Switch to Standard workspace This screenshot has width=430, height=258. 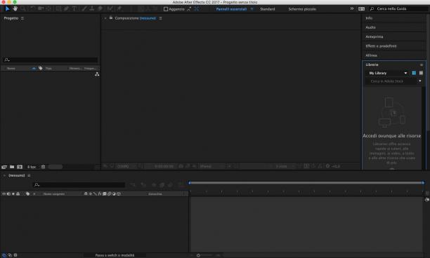[268, 9]
